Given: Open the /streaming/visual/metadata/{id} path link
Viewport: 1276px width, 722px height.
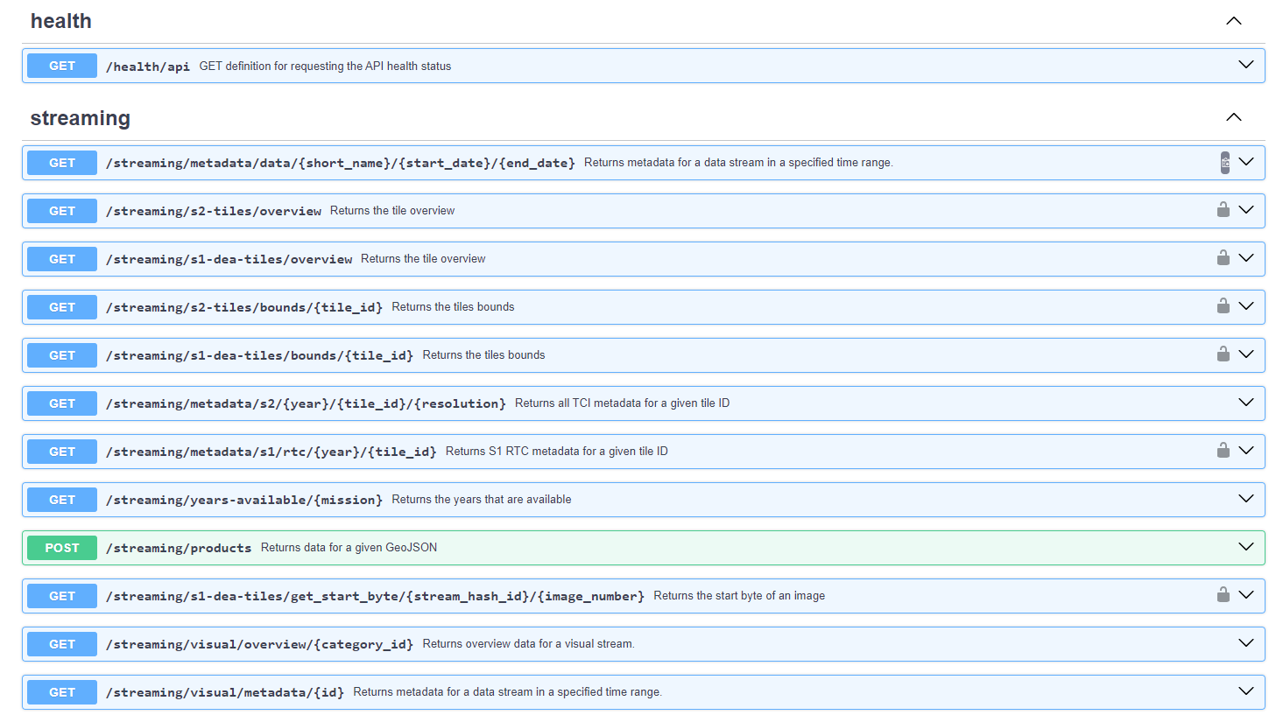Looking at the screenshot, I should (225, 692).
